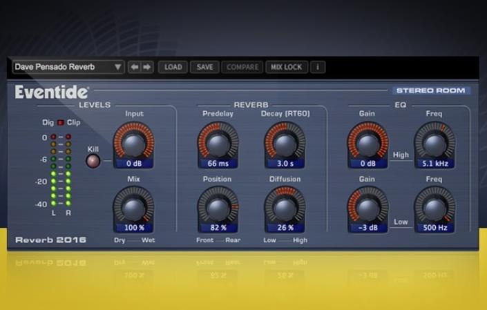Click the Low EQ Freq knob
487x310 pixels.
[435, 209]
